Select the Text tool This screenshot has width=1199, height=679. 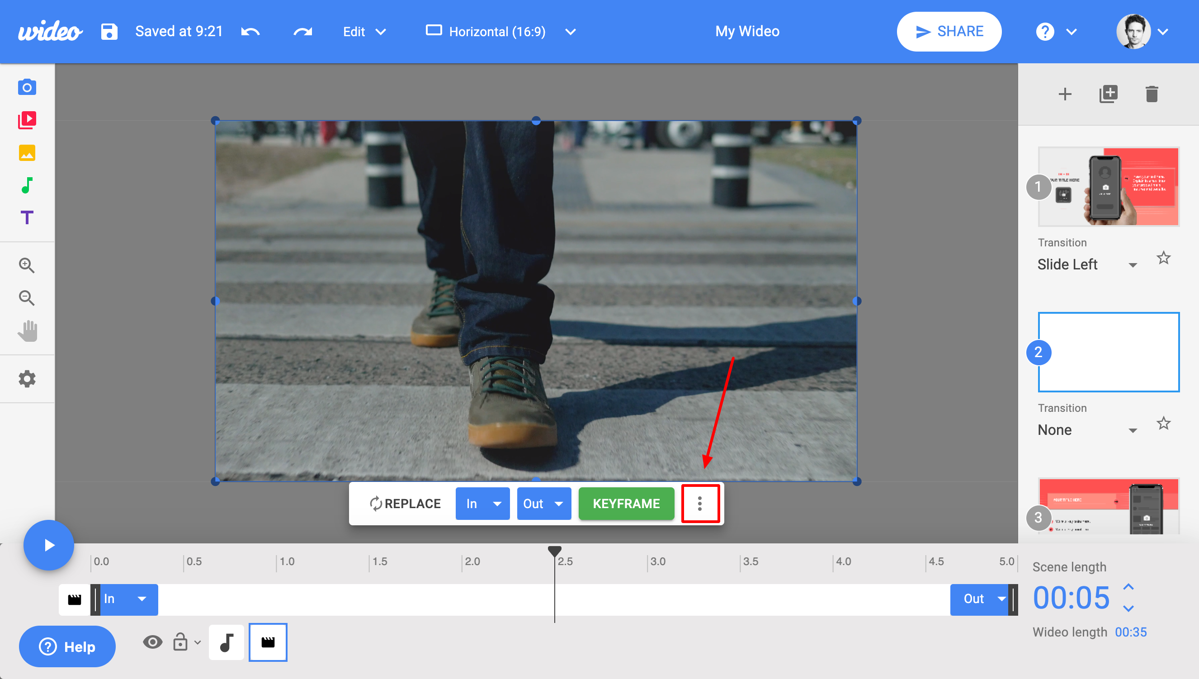[27, 217]
